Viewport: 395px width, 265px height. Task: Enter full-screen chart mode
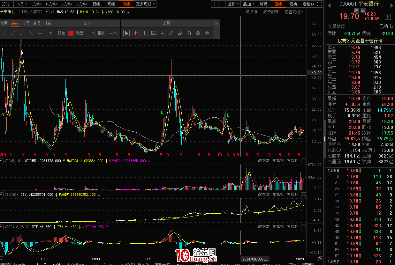(x=320, y=4)
